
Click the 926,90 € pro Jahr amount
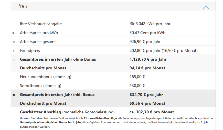pos(145,41)
